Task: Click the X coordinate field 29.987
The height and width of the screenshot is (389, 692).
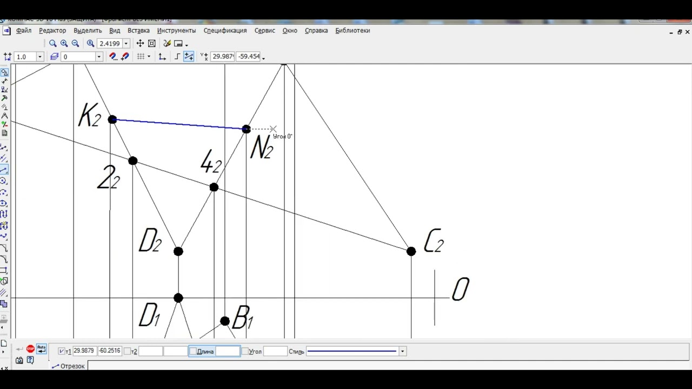Action: pyautogui.click(x=223, y=56)
